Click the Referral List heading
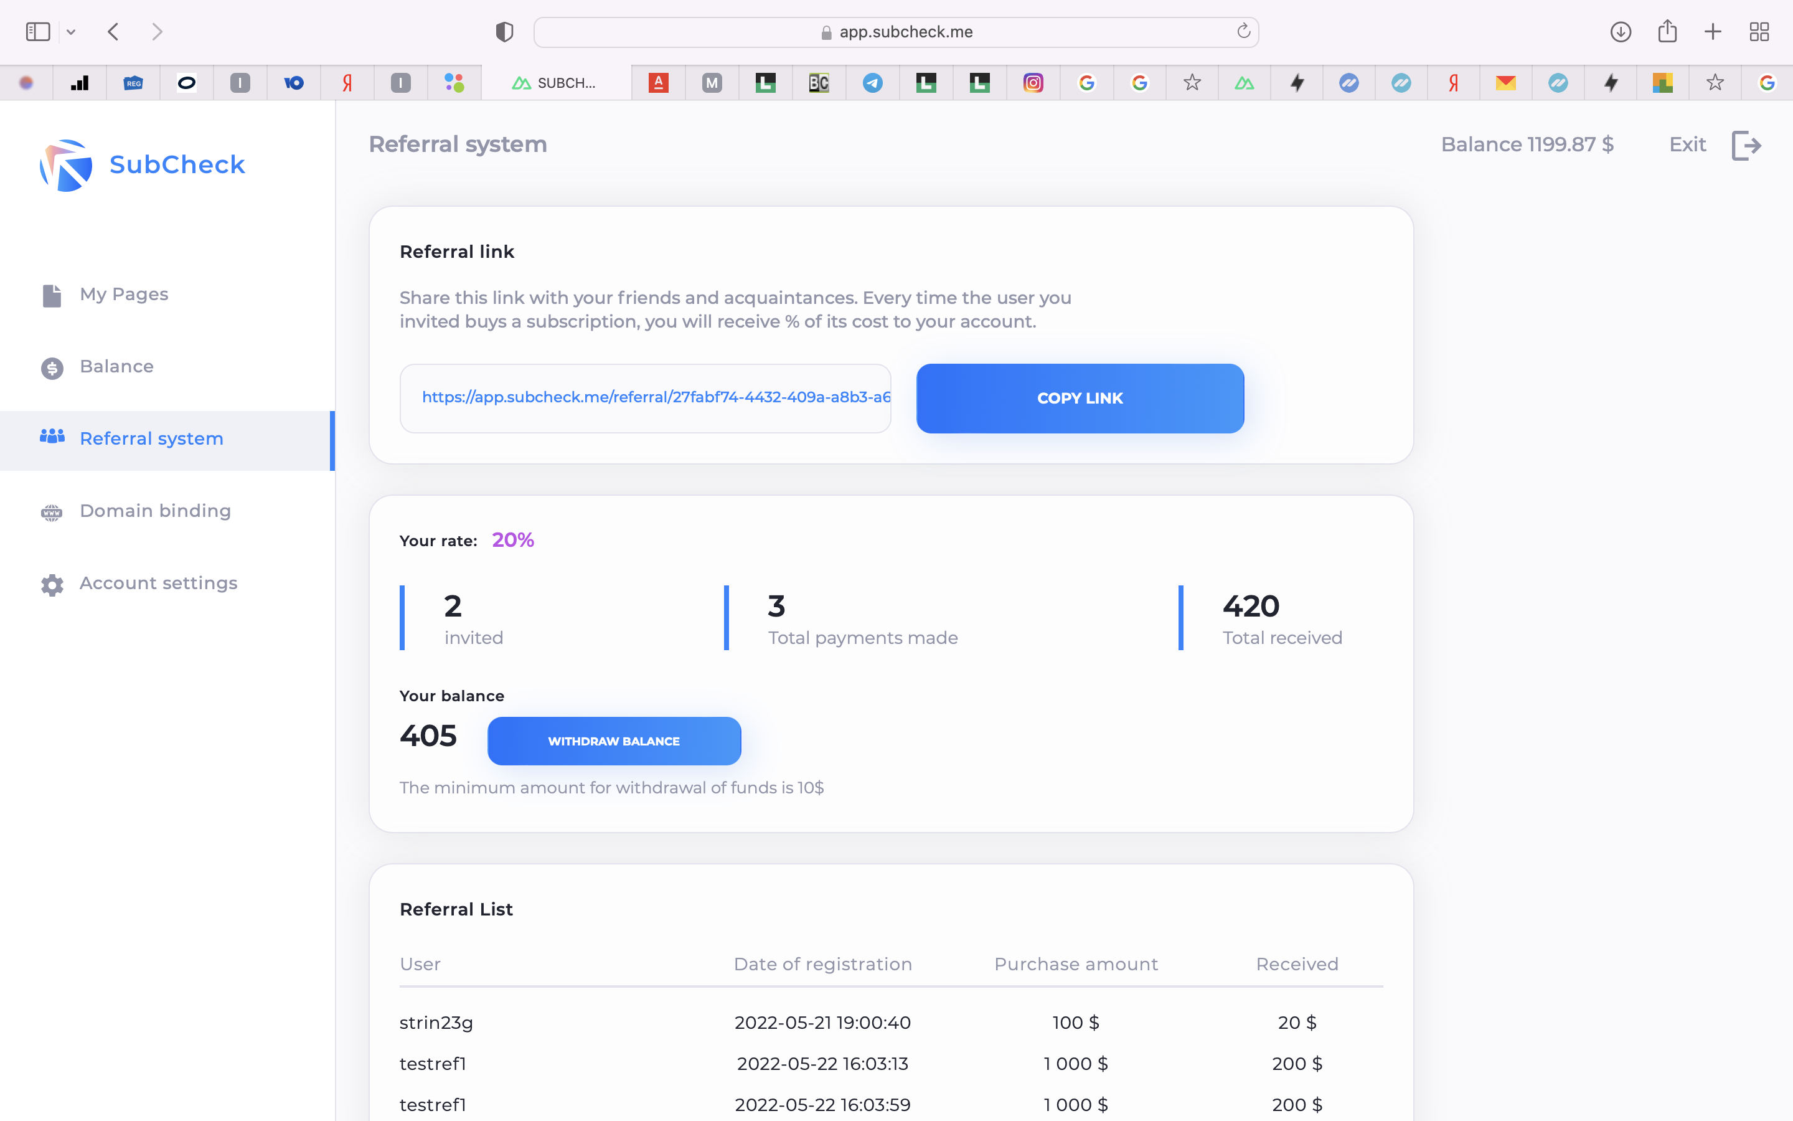 click(x=456, y=909)
